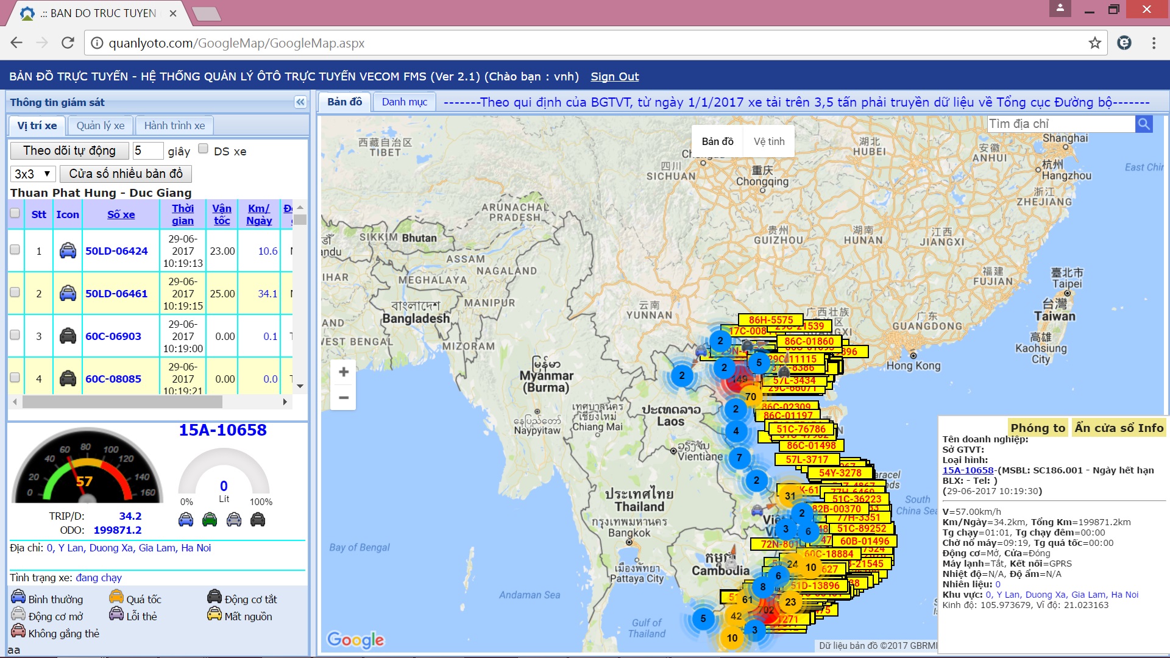Click Ẩn cửa sổ Info button
The width and height of the screenshot is (1170, 658).
pos(1119,428)
